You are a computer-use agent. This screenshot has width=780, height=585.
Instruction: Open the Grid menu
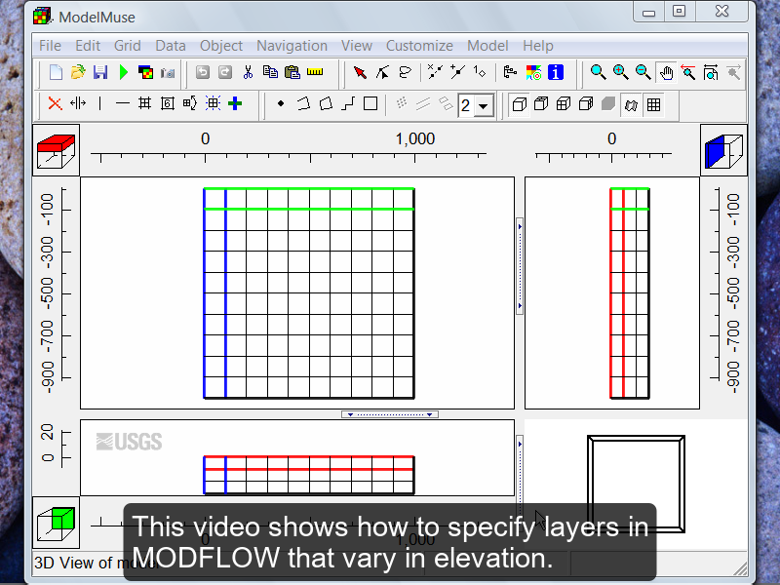pos(128,46)
